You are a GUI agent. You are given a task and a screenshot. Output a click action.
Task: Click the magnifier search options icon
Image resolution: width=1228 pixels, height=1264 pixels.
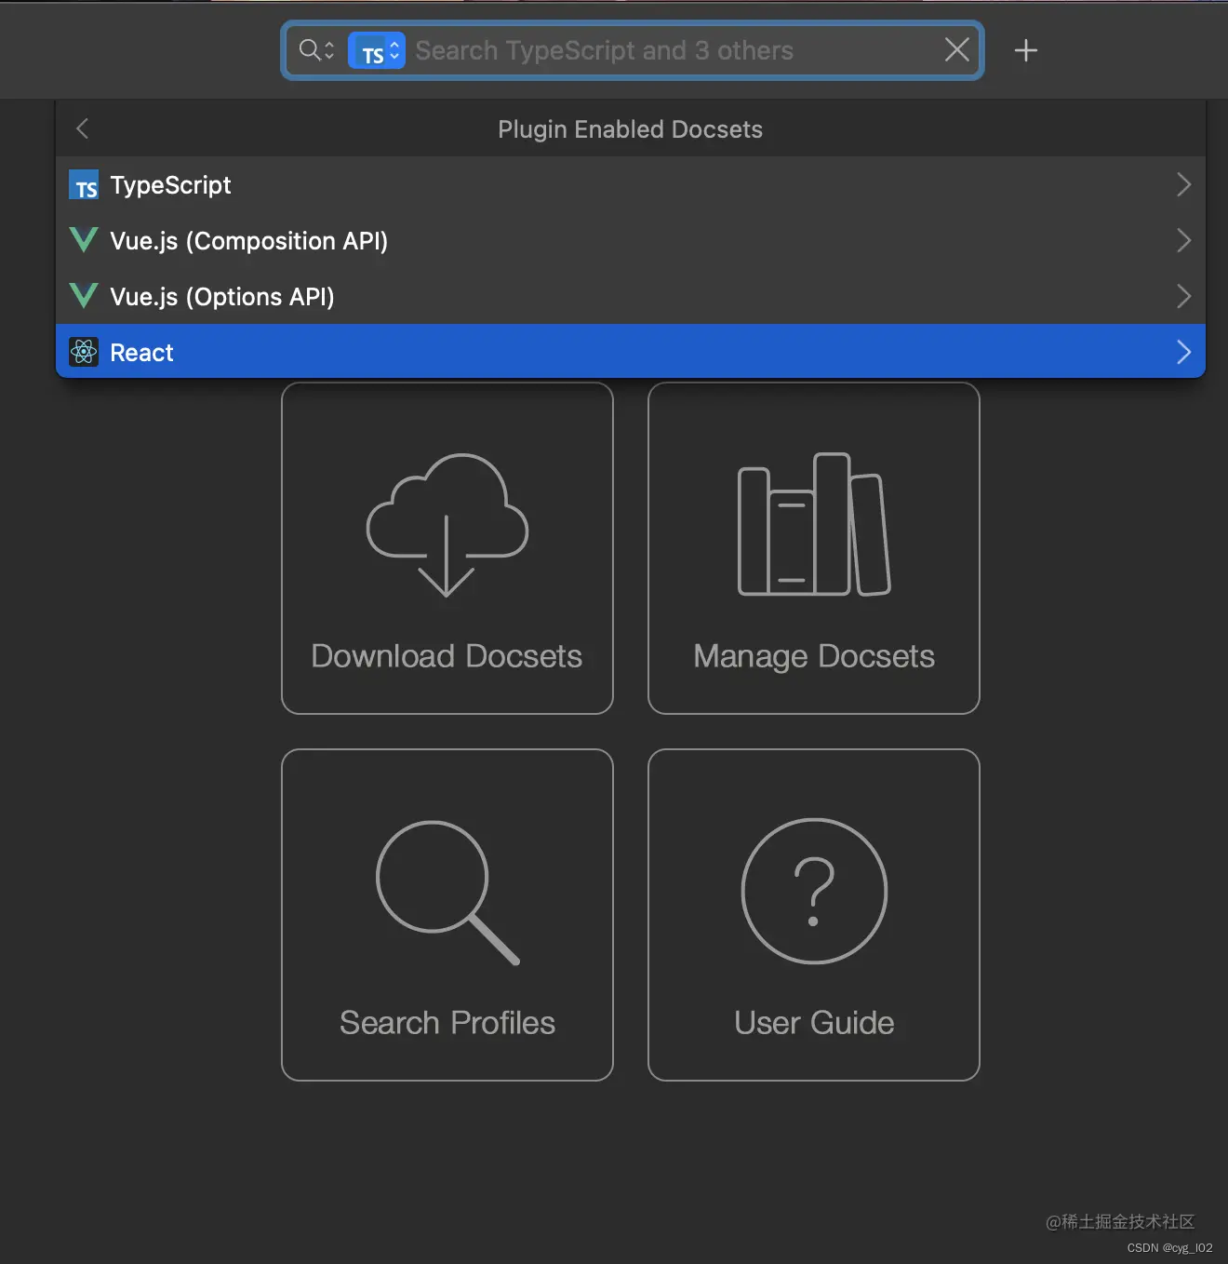[316, 50]
